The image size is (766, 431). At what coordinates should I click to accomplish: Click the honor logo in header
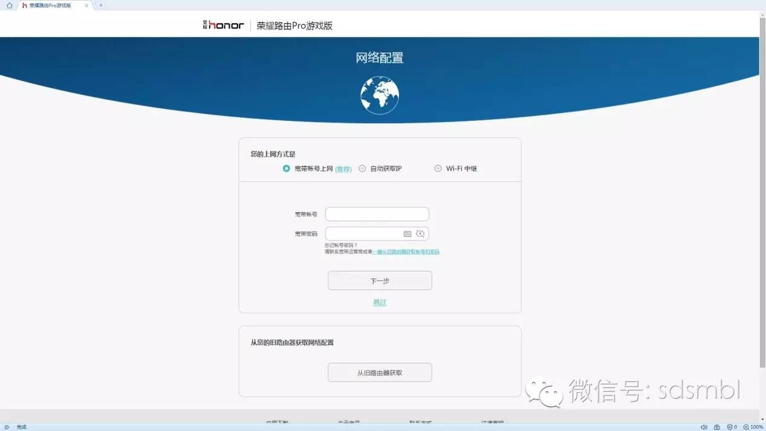pos(223,25)
